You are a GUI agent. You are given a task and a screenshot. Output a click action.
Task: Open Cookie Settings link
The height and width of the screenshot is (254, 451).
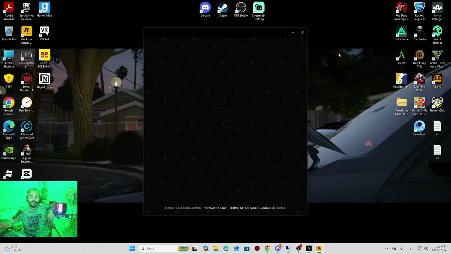pos(272,208)
